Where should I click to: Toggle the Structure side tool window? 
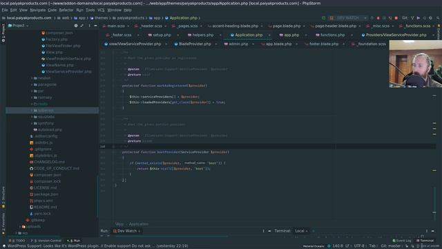3,197
